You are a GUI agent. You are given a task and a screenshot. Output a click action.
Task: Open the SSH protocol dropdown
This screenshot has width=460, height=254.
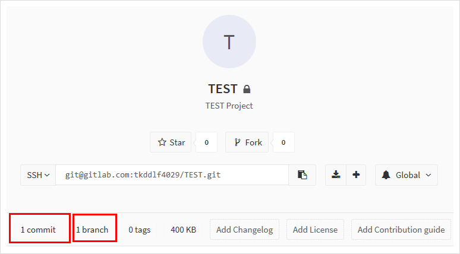point(38,175)
